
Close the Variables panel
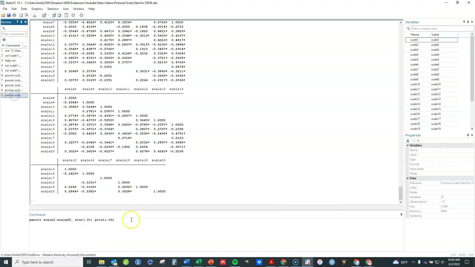click(x=472, y=22)
